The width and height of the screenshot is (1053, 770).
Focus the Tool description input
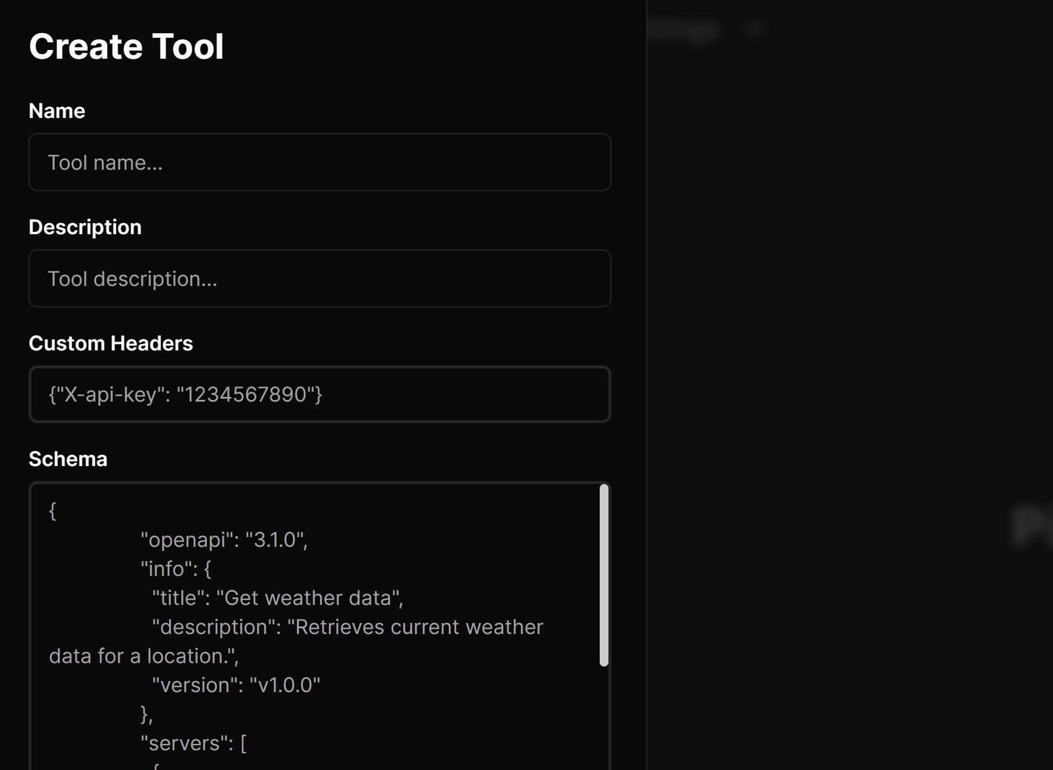tap(320, 278)
